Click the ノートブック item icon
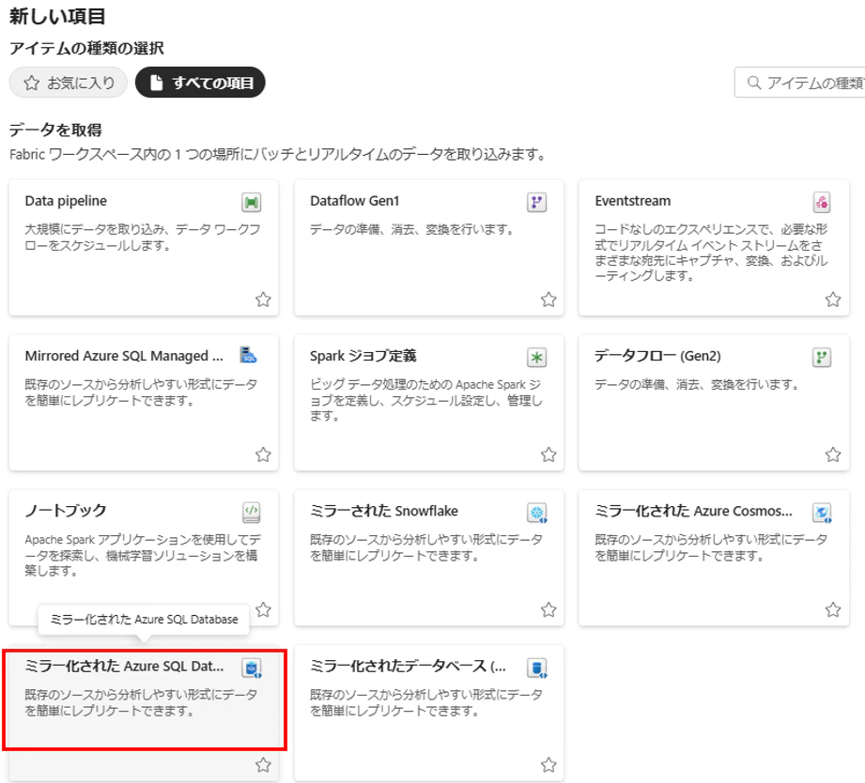The image size is (865, 783). [x=252, y=513]
